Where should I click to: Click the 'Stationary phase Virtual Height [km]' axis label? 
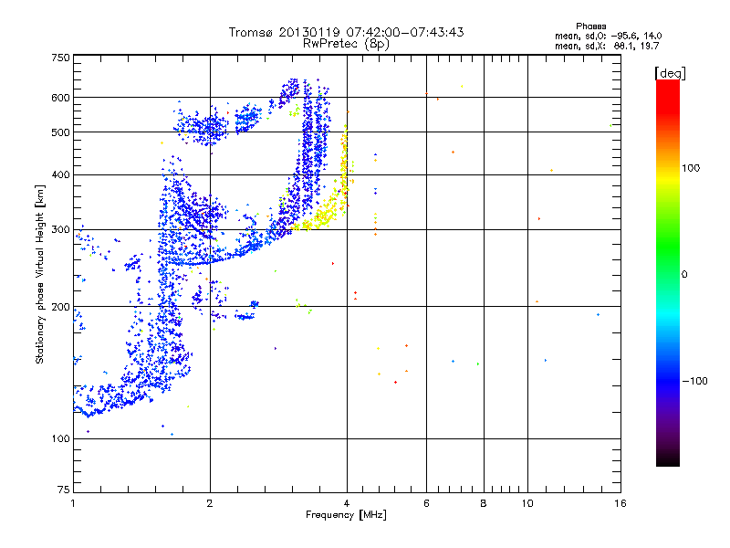(39, 275)
